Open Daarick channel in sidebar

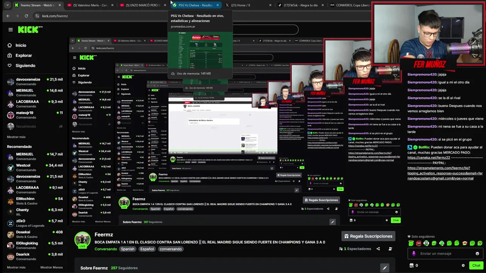click(35, 256)
